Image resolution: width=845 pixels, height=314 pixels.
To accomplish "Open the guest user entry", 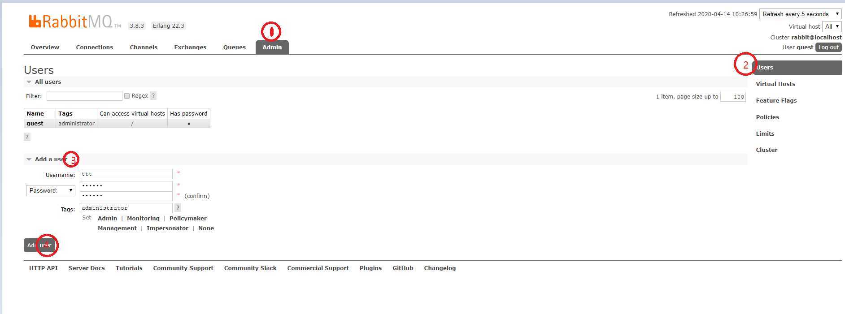I will tap(35, 124).
